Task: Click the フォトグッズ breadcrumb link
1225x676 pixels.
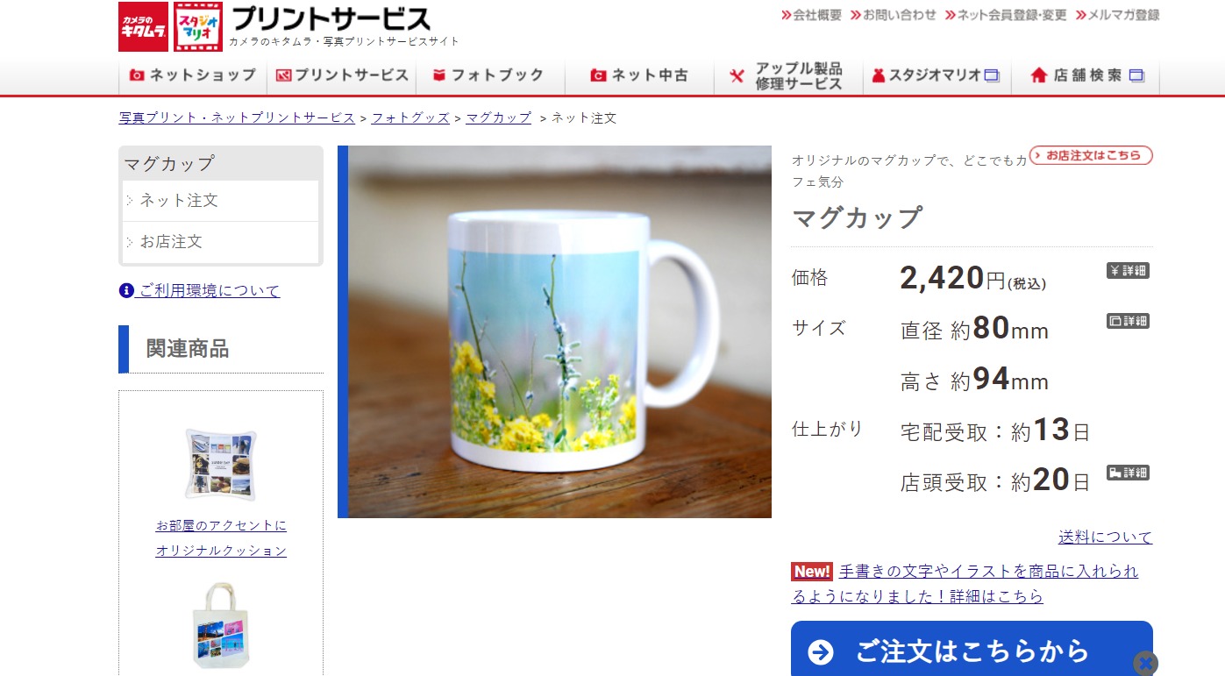Action: click(410, 117)
